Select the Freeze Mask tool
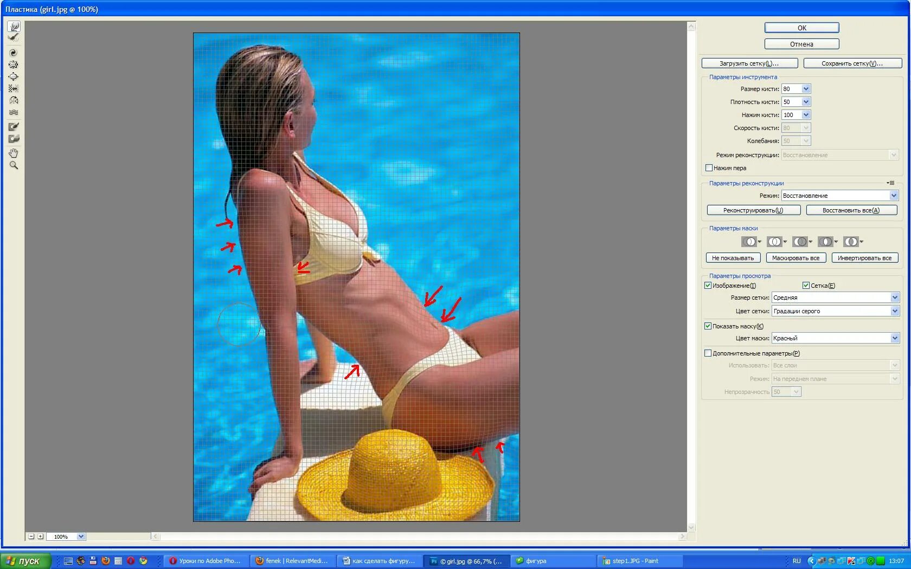 click(14, 127)
